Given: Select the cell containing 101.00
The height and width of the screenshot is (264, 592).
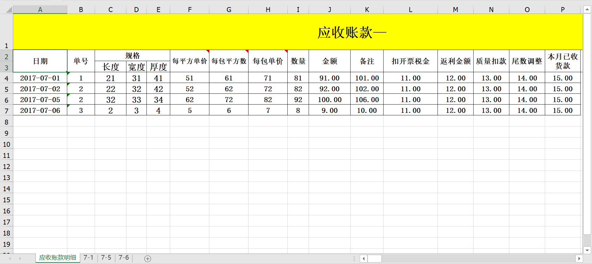Looking at the screenshot, I should [x=367, y=78].
